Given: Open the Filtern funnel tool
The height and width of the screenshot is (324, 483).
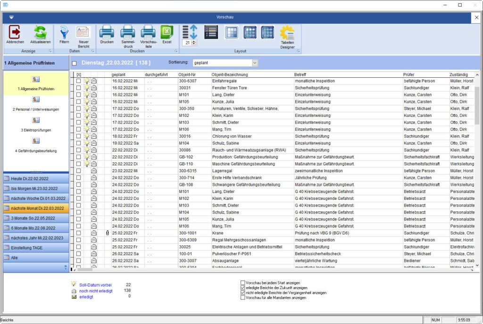Looking at the screenshot, I should click(64, 35).
